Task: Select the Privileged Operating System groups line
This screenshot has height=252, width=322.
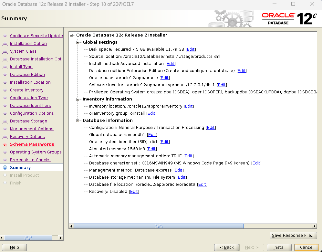Action: (x=203, y=92)
